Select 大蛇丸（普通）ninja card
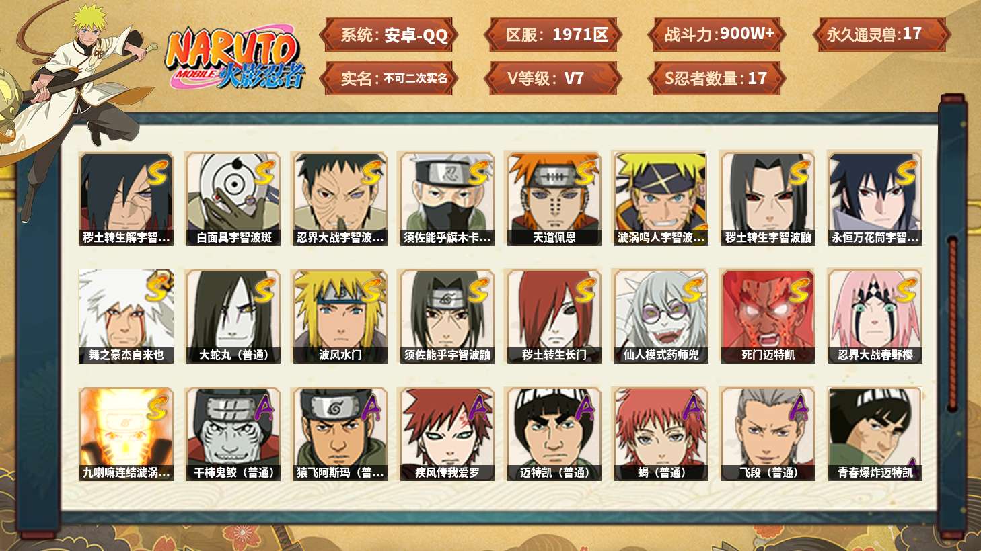The height and width of the screenshot is (551, 981). [233, 316]
